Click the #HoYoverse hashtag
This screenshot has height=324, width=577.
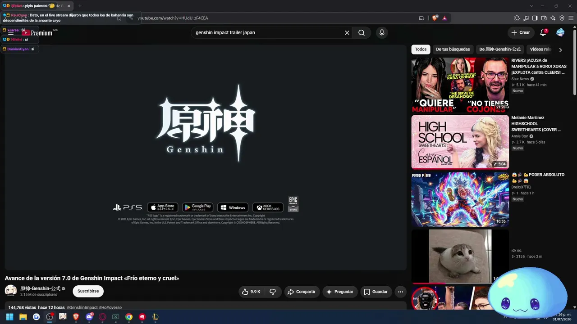(110, 308)
